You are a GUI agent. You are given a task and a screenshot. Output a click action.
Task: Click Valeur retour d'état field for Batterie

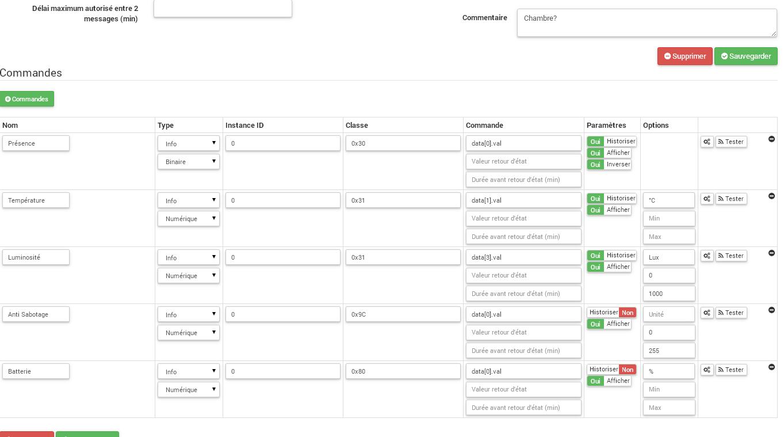coord(523,389)
